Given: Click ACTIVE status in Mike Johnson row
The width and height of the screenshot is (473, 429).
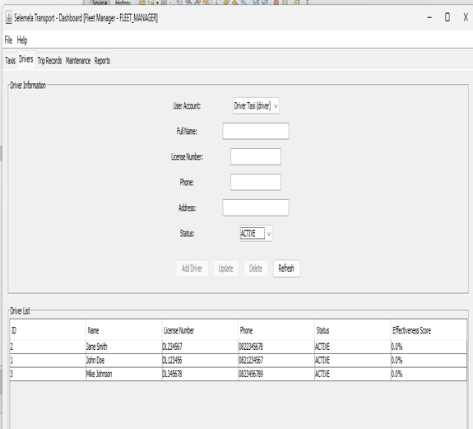Looking at the screenshot, I should pyautogui.click(x=353, y=374).
